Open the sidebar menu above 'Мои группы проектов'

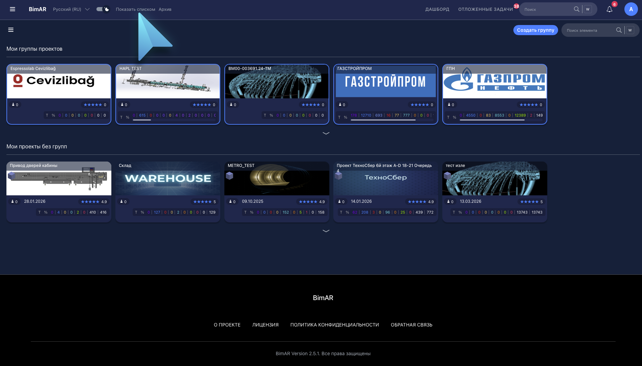click(11, 30)
